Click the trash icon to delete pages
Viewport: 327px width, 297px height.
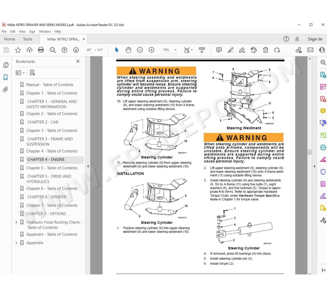pos(265,50)
